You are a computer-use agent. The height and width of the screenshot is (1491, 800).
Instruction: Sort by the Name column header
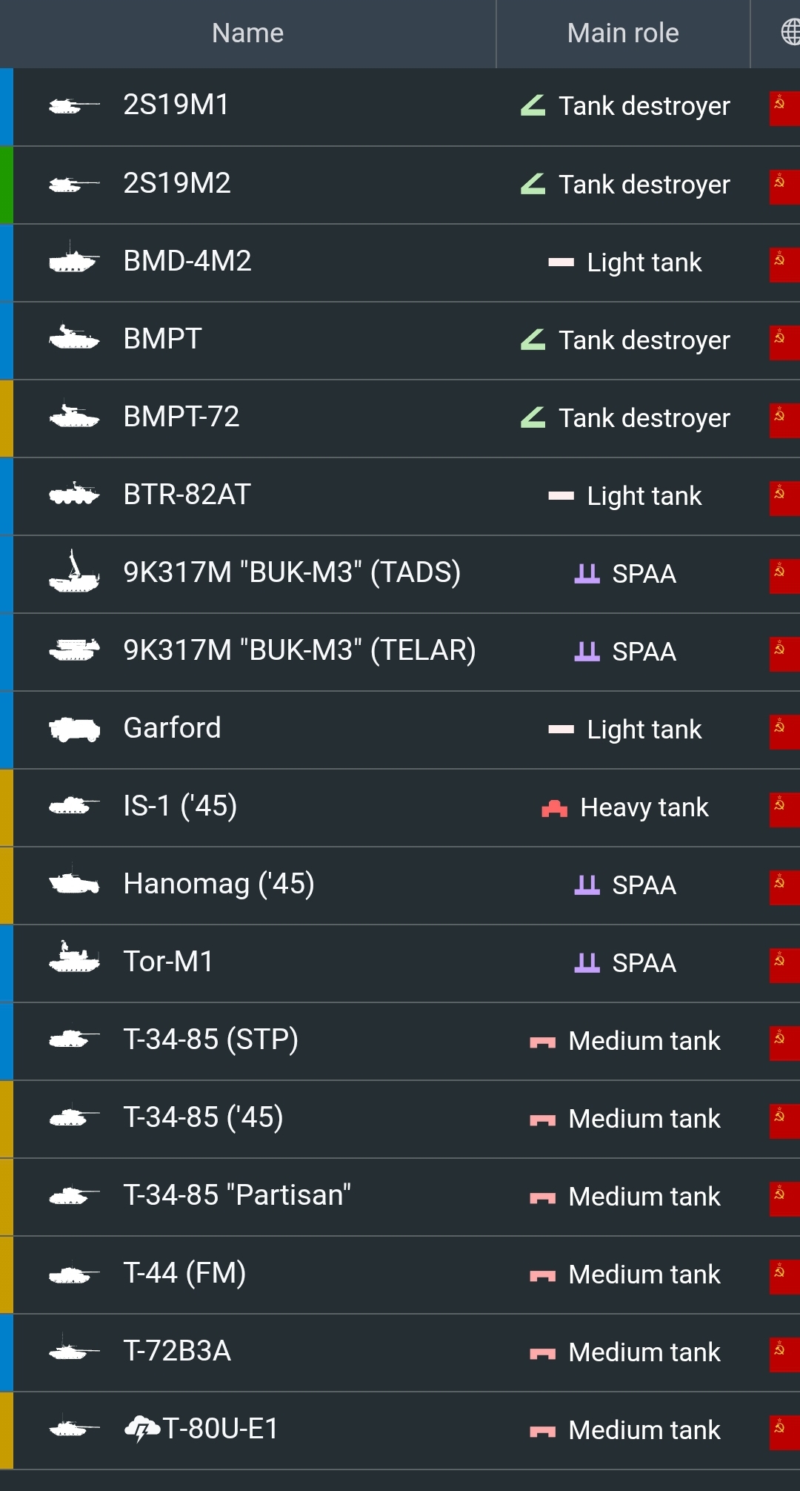pyautogui.click(x=247, y=33)
